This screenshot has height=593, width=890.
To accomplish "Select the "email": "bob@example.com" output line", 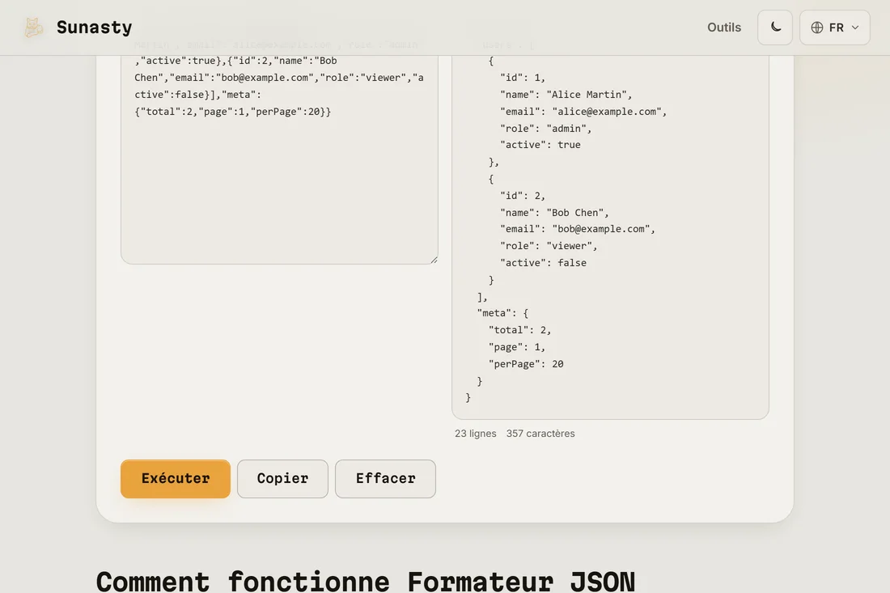I will pyautogui.click(x=577, y=229).
